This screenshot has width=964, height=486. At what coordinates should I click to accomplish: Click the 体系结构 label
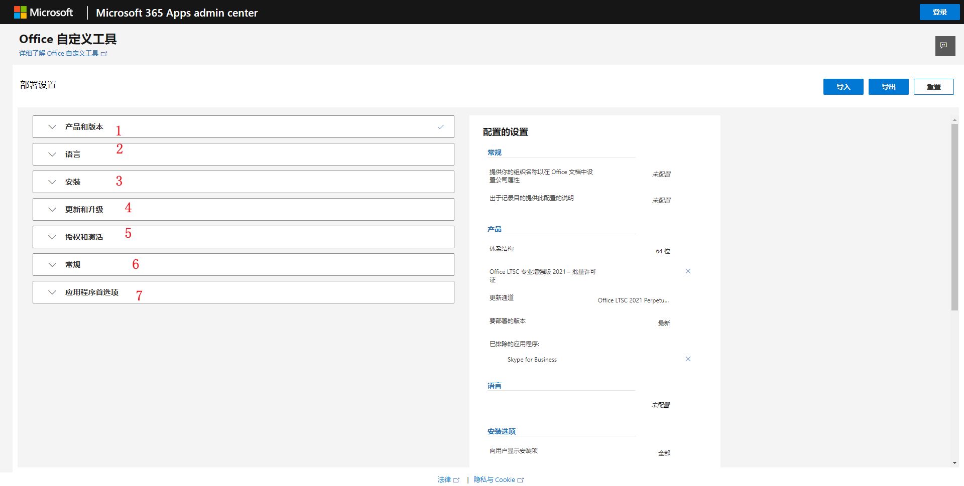502,249
